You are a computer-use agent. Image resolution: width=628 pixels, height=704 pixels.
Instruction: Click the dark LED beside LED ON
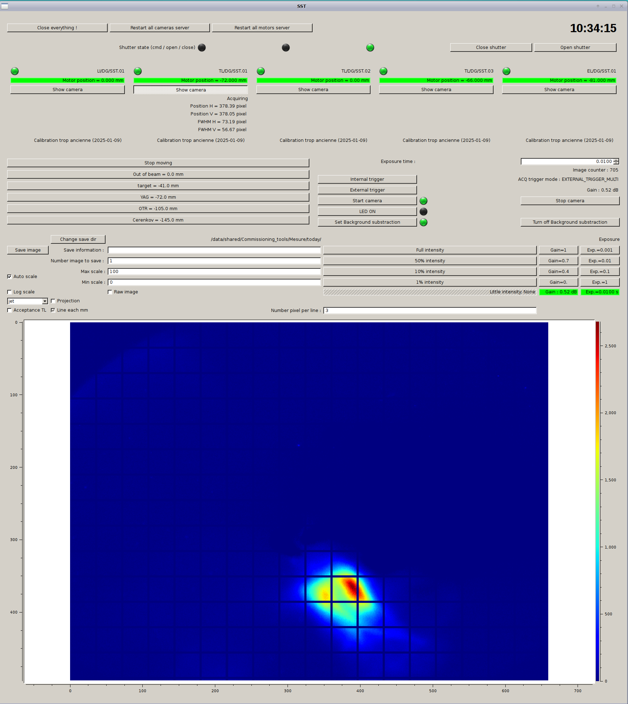pyautogui.click(x=423, y=212)
